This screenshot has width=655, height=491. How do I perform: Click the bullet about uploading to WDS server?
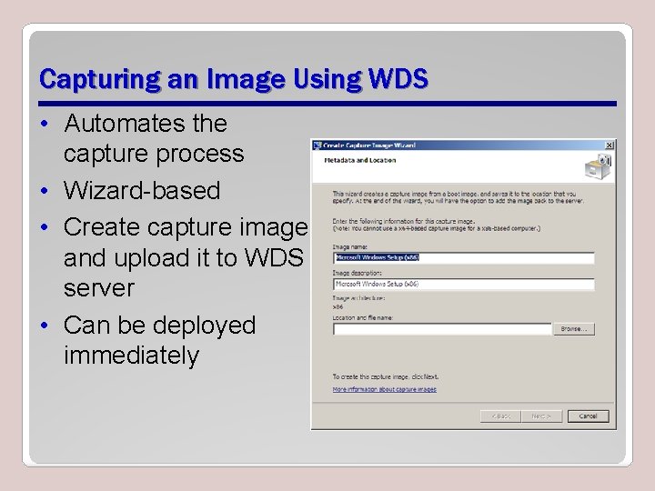pos(186,257)
